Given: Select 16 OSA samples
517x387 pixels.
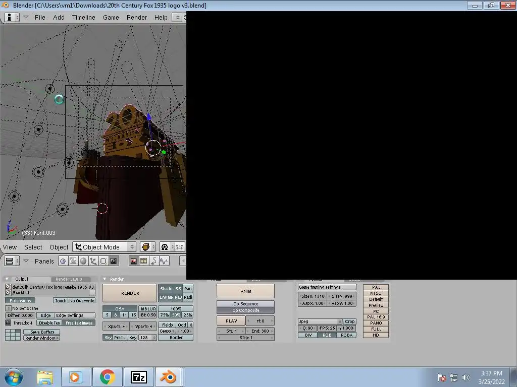Looking at the screenshot, I should pyautogui.click(x=133, y=315).
